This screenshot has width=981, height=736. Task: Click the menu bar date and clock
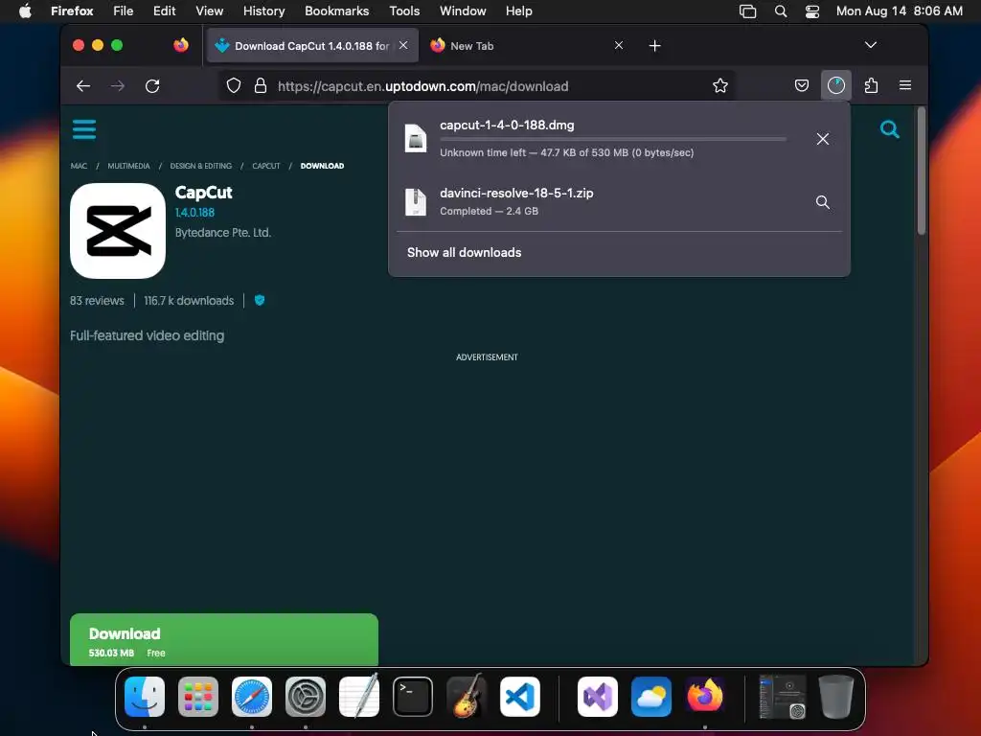coord(899,11)
